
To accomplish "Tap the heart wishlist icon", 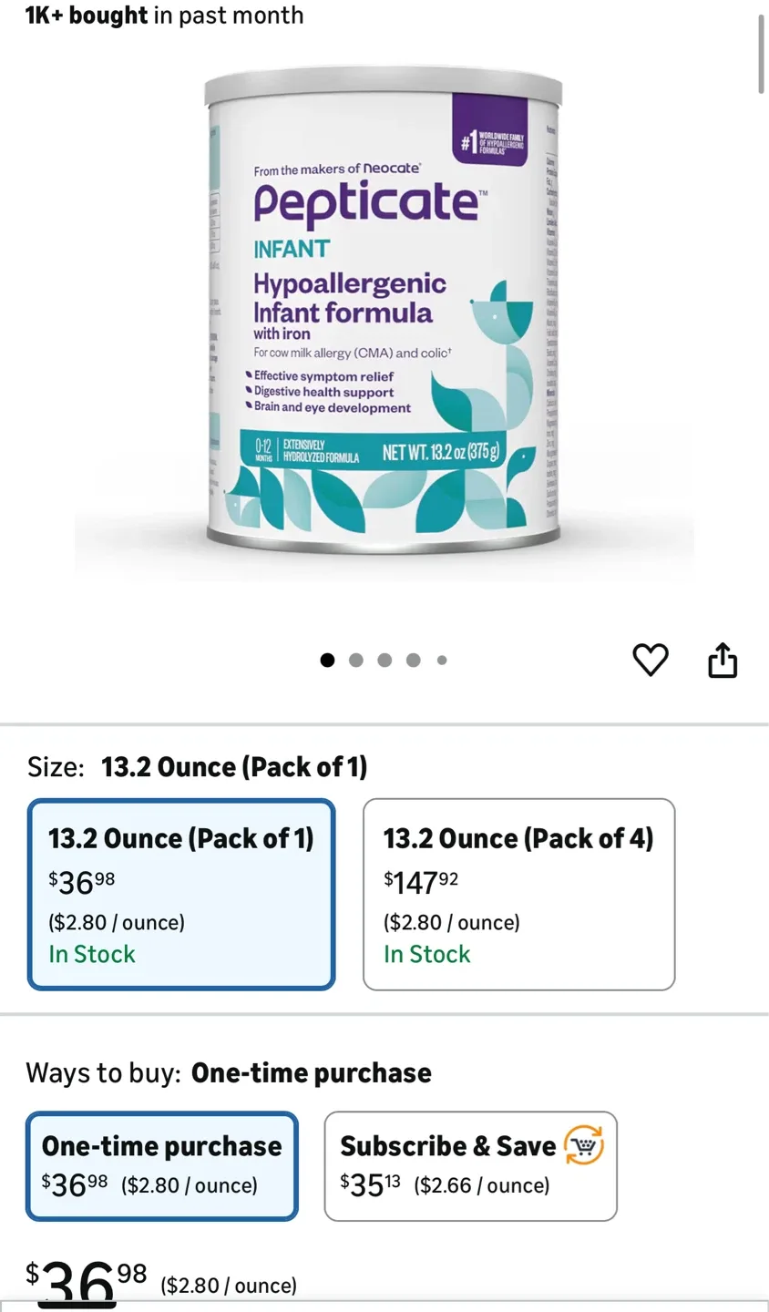I will point(651,660).
